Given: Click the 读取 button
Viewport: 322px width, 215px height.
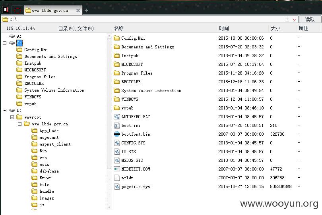Looking at the screenshot, I should 310,19.
